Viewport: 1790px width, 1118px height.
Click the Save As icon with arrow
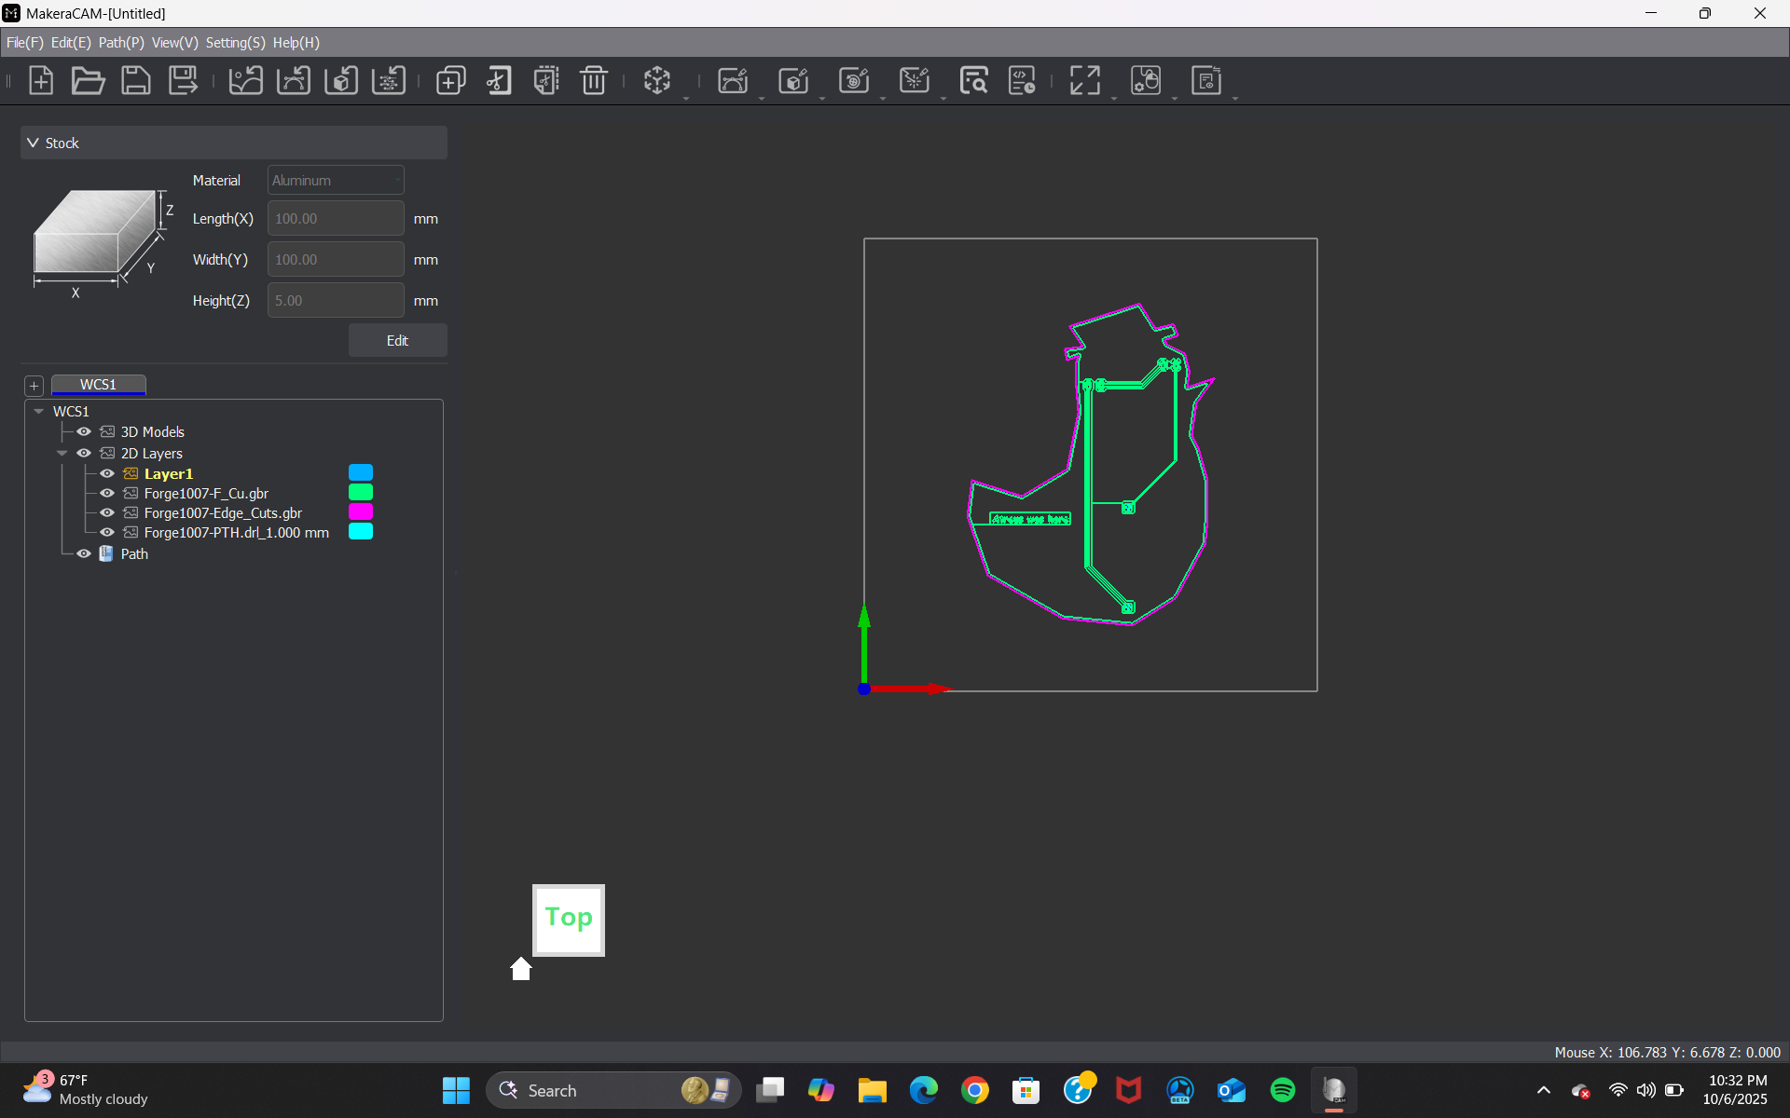[x=183, y=81]
